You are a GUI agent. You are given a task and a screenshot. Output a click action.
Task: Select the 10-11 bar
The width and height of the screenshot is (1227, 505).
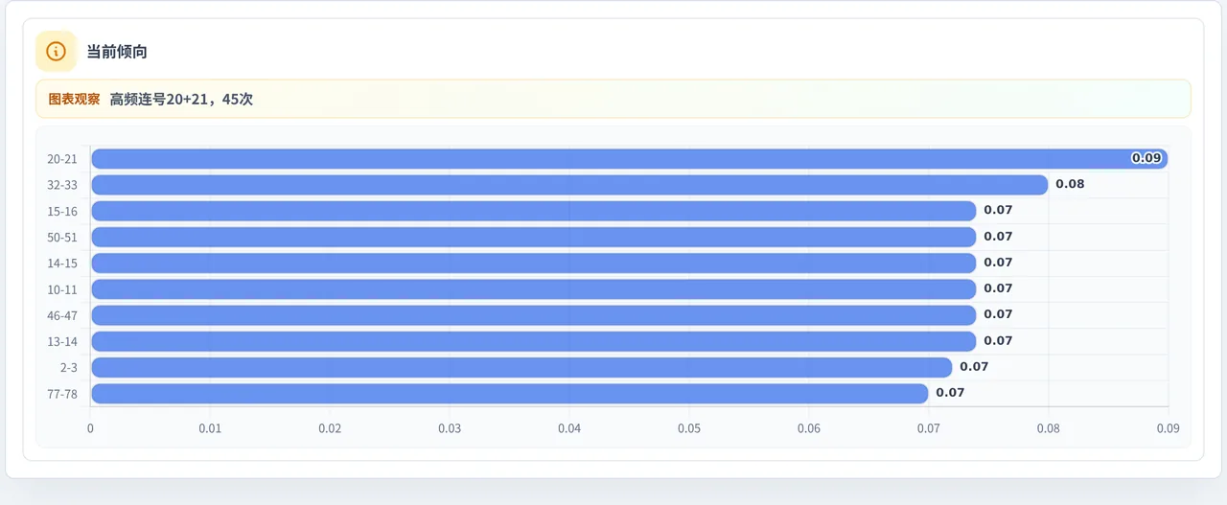pos(533,288)
